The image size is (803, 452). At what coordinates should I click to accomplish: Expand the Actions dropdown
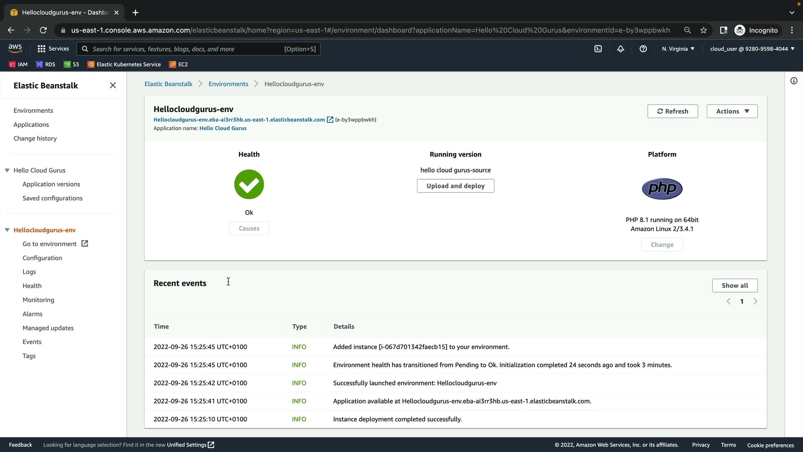(732, 111)
